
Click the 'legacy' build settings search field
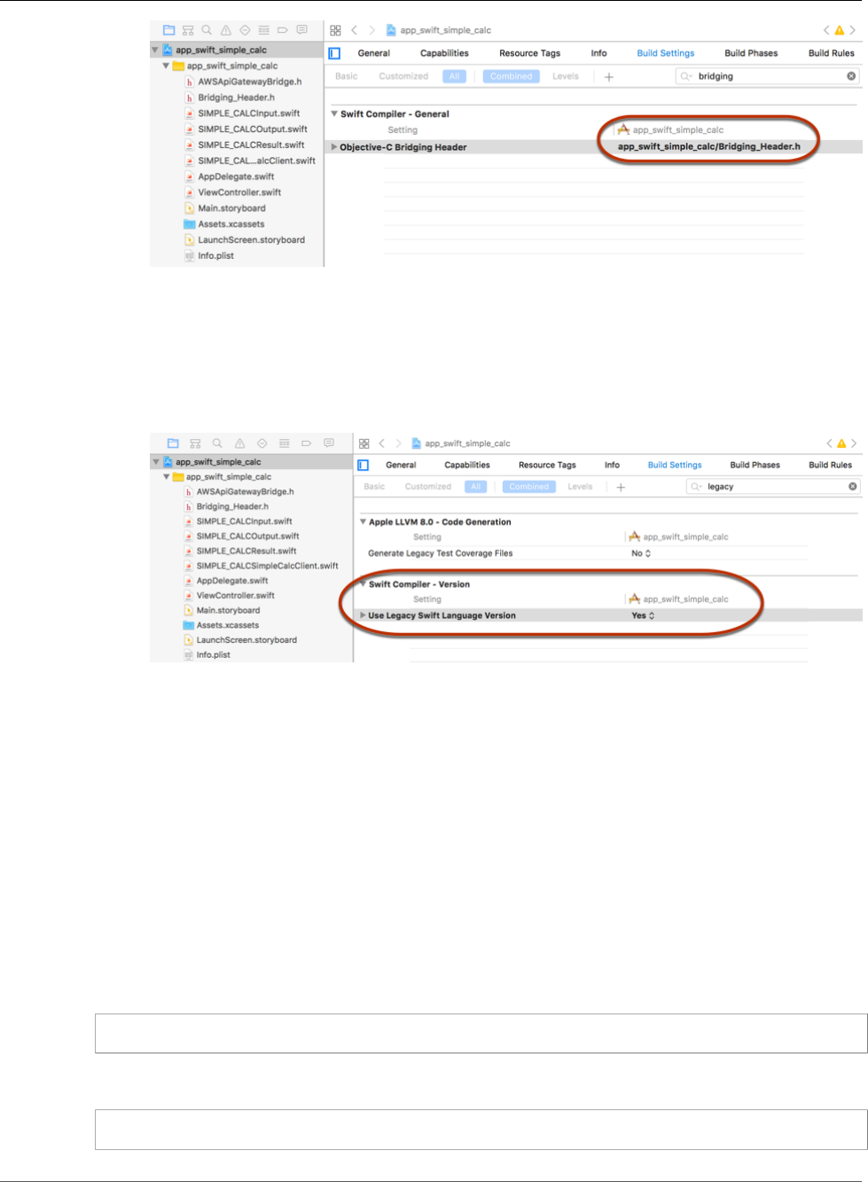773,487
